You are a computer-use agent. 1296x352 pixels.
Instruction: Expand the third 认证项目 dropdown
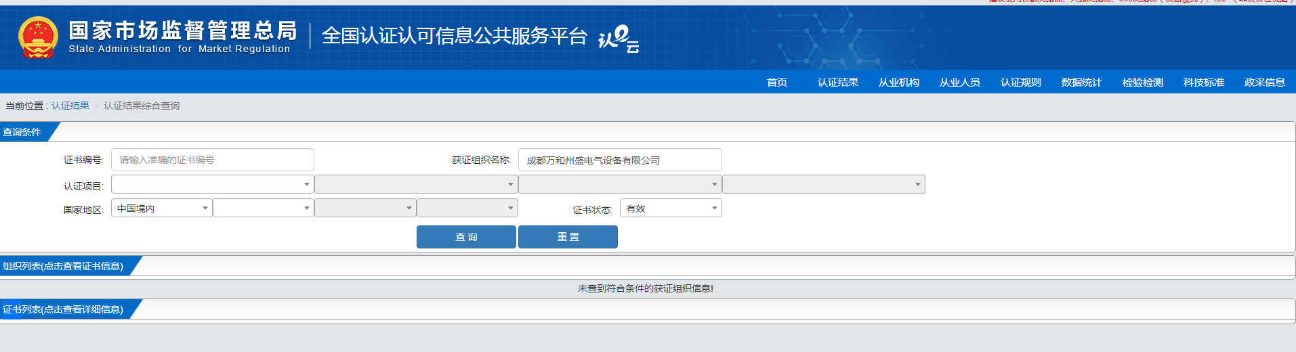click(x=620, y=184)
